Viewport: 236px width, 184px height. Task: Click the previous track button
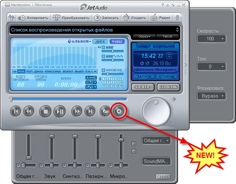click(x=16, y=111)
